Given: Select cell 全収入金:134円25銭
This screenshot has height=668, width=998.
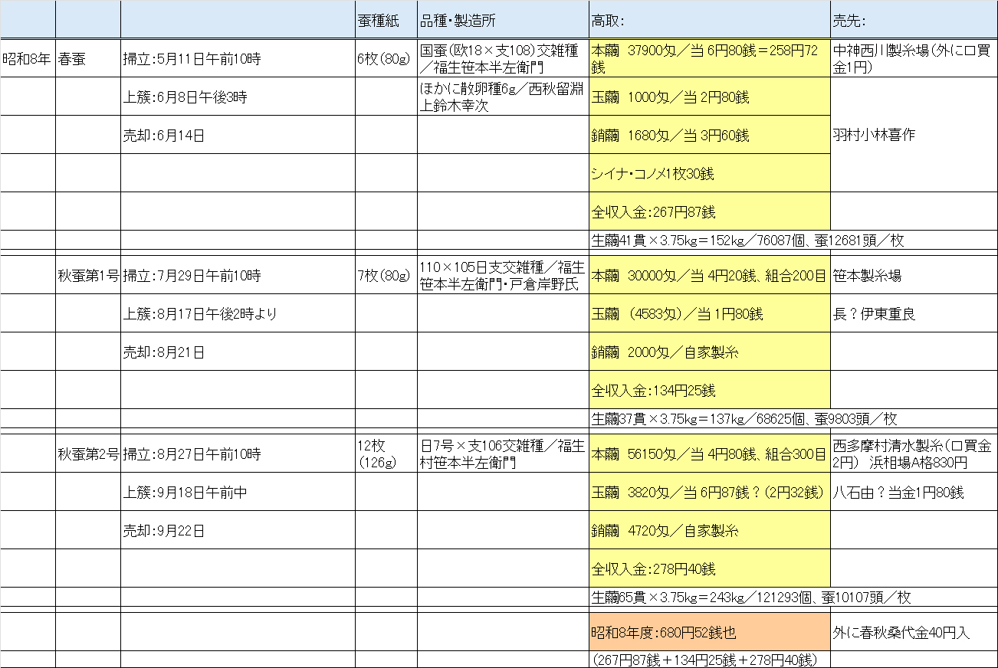Looking at the screenshot, I should 710,390.
